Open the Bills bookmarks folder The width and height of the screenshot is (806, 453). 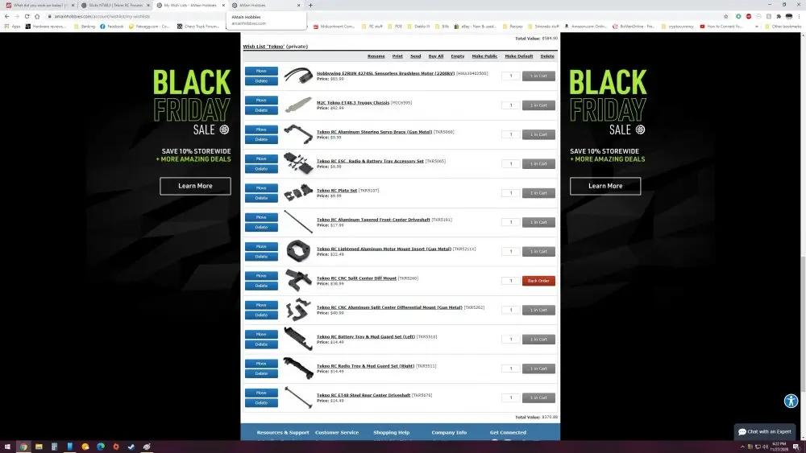pyautogui.click(x=442, y=27)
